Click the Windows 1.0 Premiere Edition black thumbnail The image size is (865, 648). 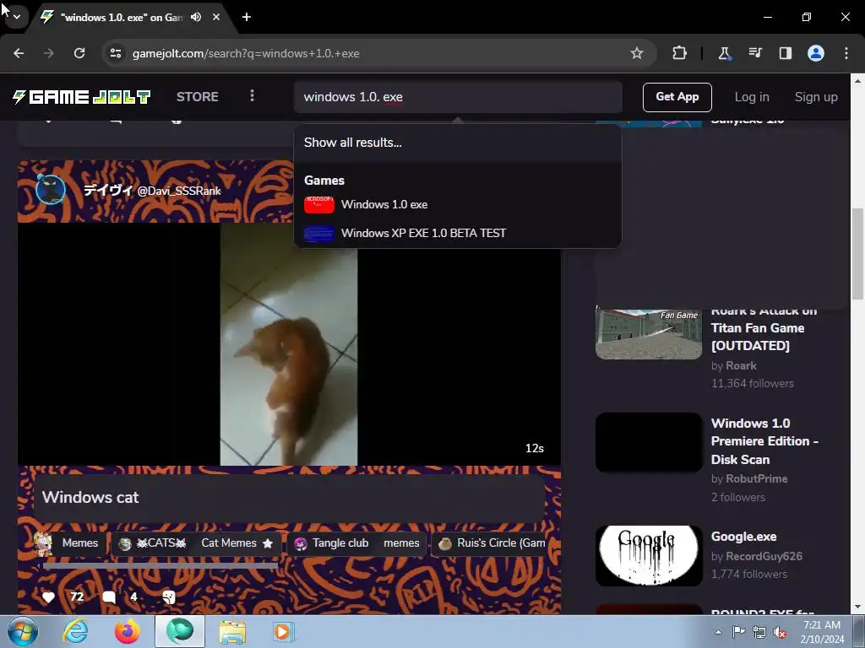coord(649,442)
